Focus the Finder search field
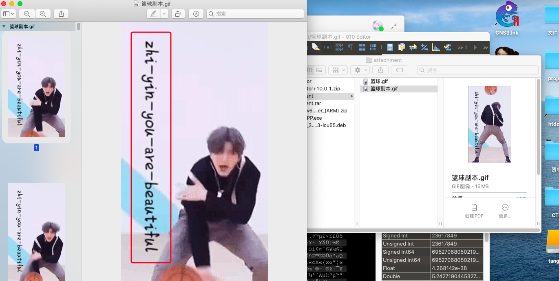Screen dimensions: 559x281 point(477,70)
